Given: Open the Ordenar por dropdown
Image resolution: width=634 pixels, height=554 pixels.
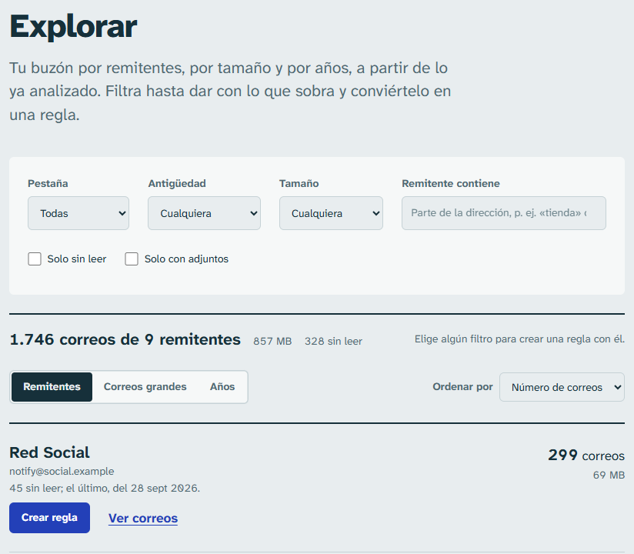Looking at the screenshot, I should [562, 387].
